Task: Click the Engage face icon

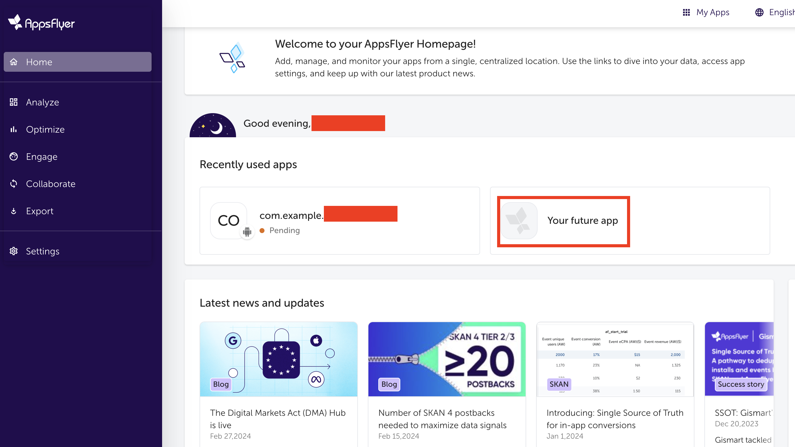Action: point(14,156)
